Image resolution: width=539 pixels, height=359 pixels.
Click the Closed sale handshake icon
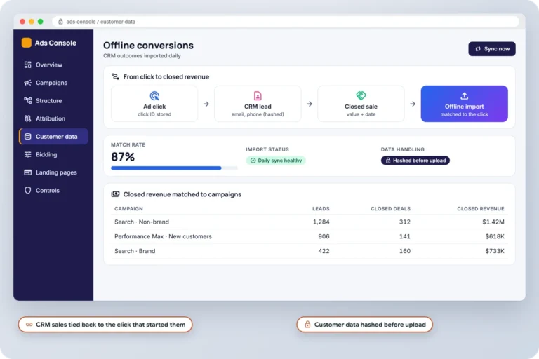tap(361, 95)
